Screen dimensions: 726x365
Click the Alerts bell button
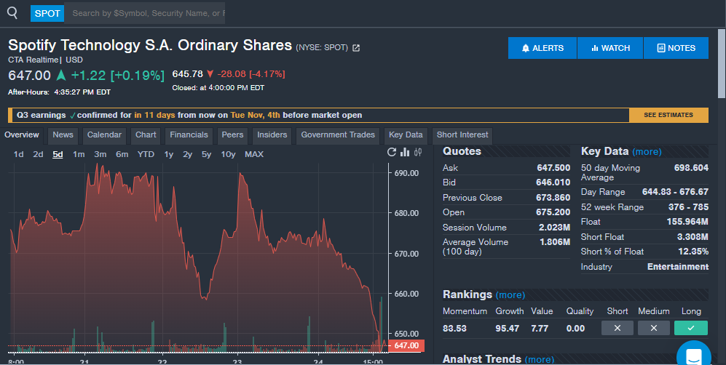click(542, 48)
